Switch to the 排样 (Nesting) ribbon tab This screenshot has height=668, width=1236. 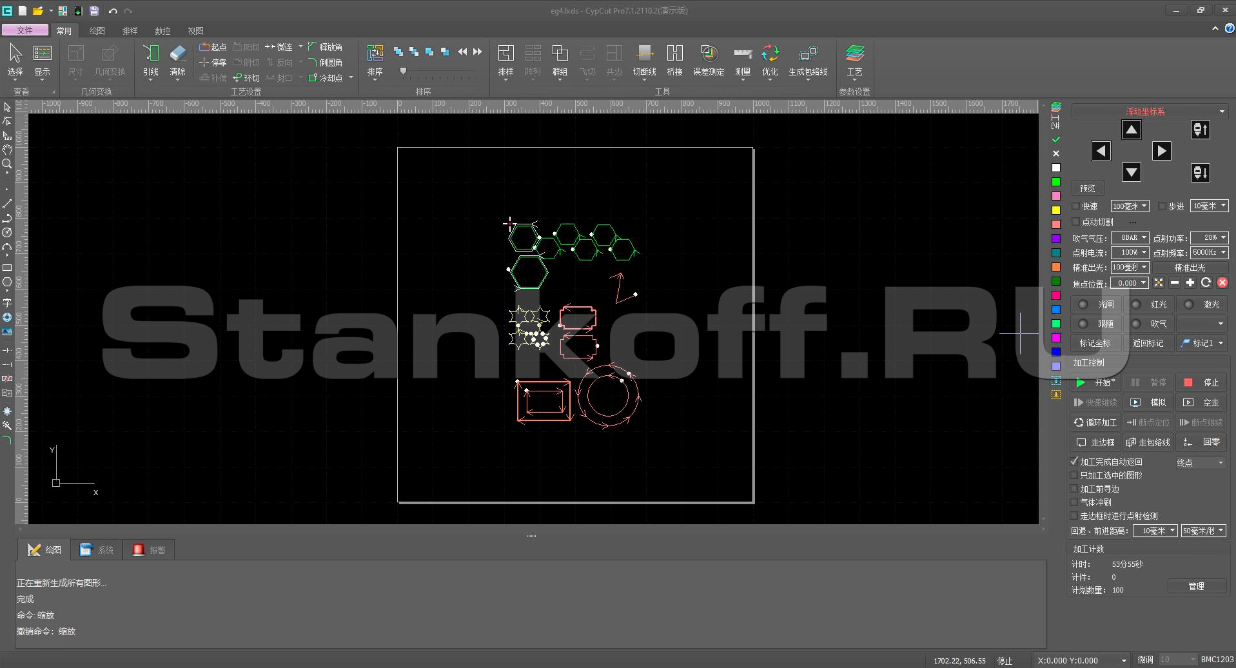130,31
